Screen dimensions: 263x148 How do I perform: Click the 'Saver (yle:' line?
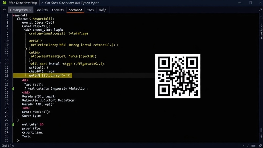[x=32, y=116]
